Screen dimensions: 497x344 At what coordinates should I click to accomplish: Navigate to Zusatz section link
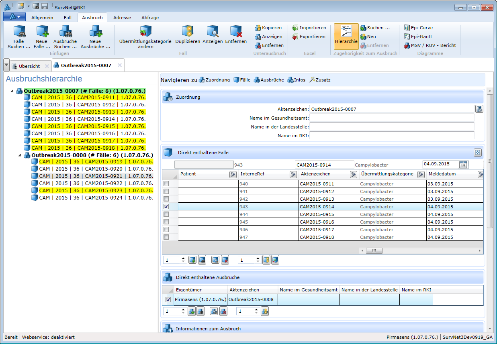[319, 80]
